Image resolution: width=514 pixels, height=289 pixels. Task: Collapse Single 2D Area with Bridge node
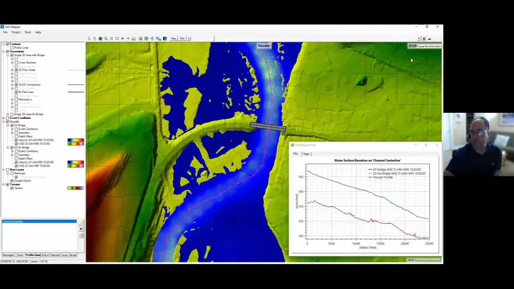click(x=8, y=55)
